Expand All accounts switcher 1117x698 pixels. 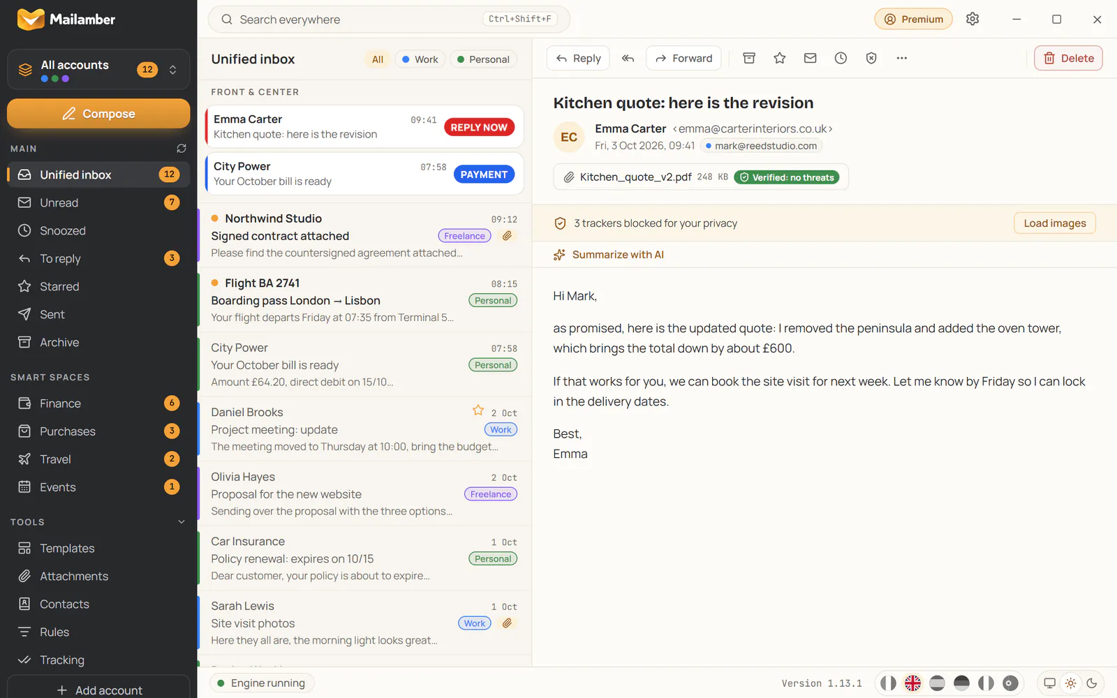coord(98,69)
